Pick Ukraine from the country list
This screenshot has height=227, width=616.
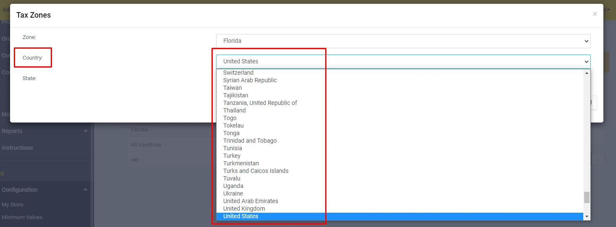(233, 193)
